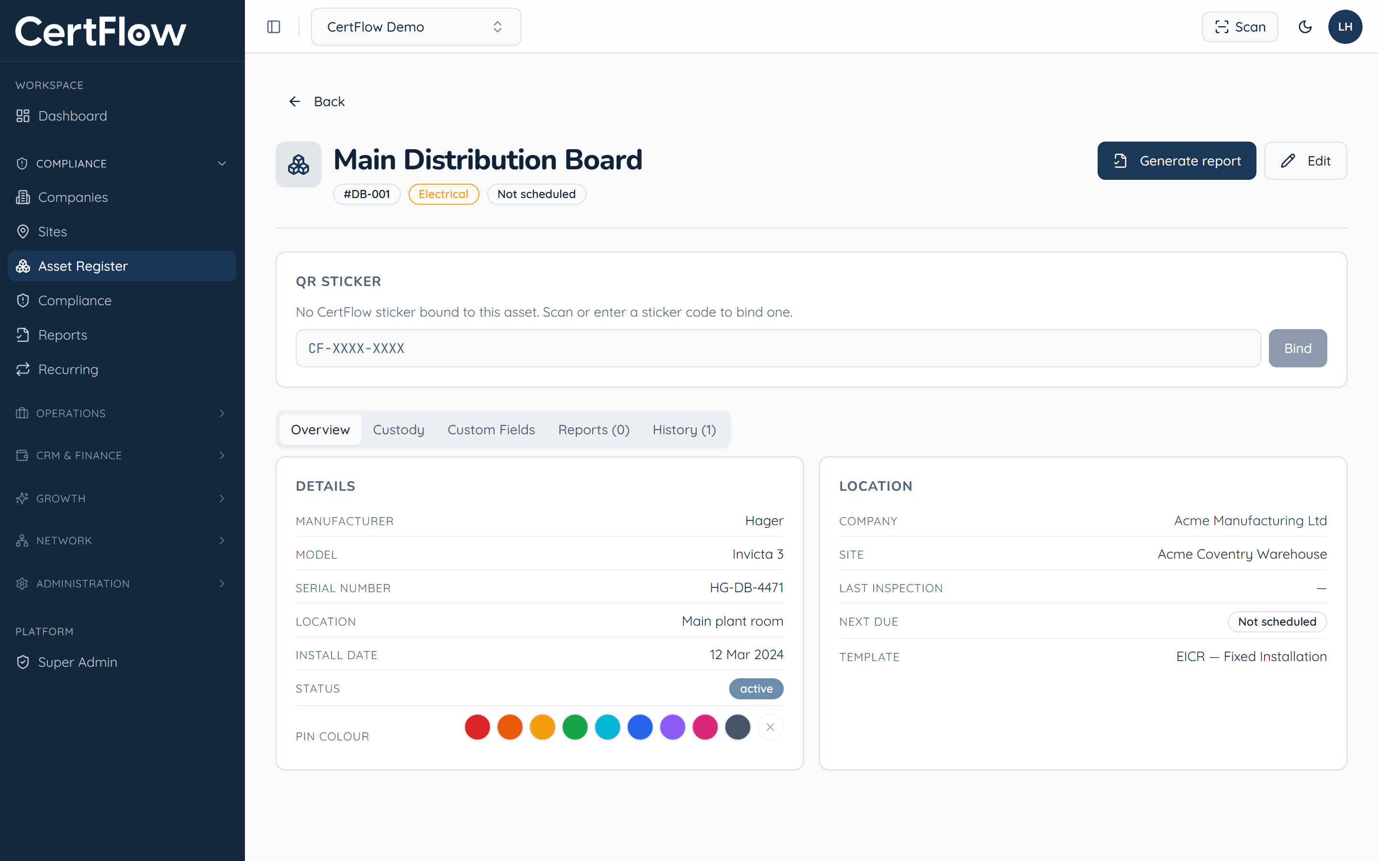The image size is (1378, 861).
Task: Select Asset Register in the sidebar
Action: [x=122, y=266]
